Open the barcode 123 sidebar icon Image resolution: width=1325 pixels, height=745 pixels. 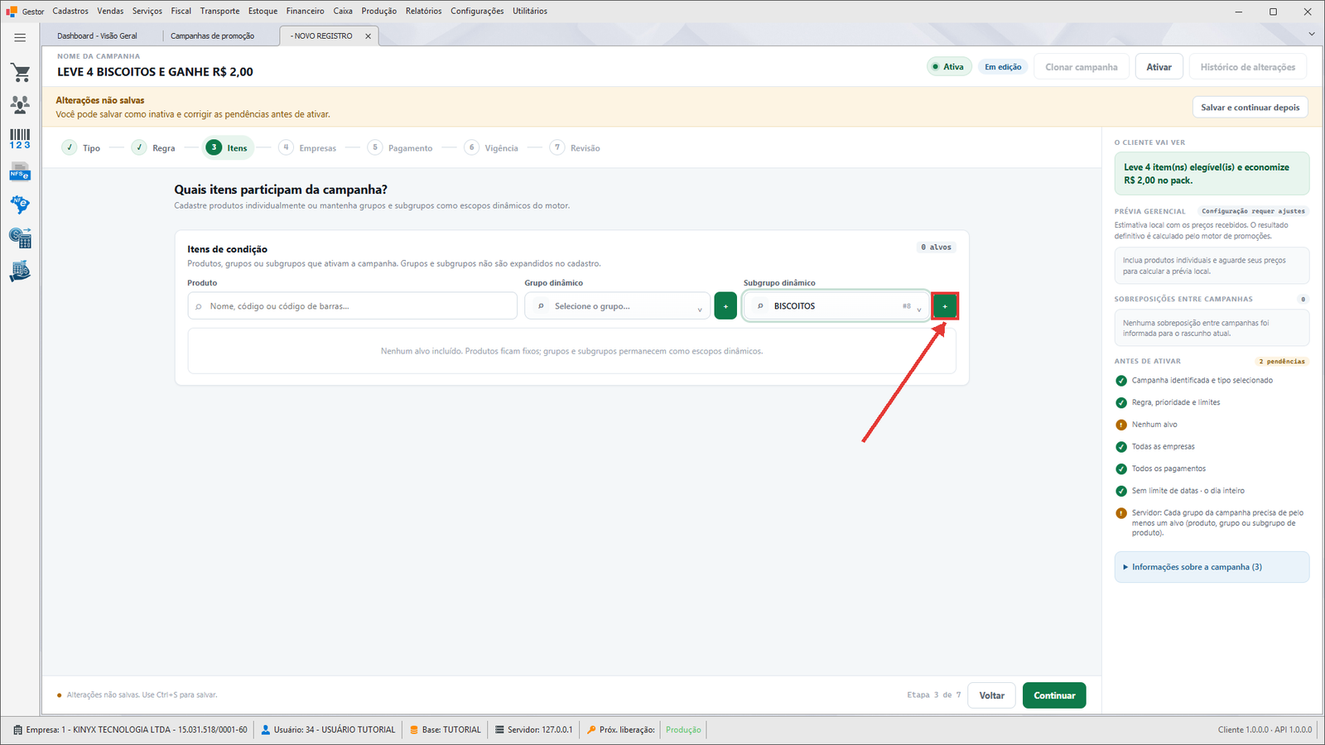coord(20,138)
